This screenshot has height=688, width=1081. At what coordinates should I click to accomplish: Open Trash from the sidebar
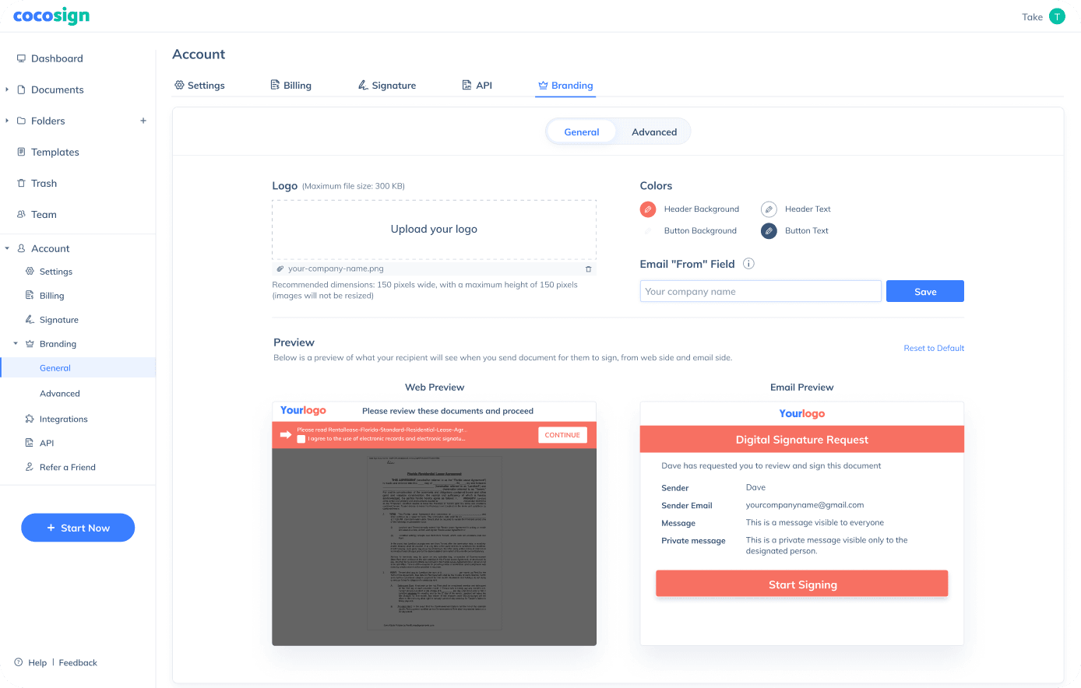click(44, 183)
